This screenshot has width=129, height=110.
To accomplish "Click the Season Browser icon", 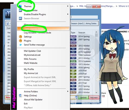I will (x=20, y=18).
